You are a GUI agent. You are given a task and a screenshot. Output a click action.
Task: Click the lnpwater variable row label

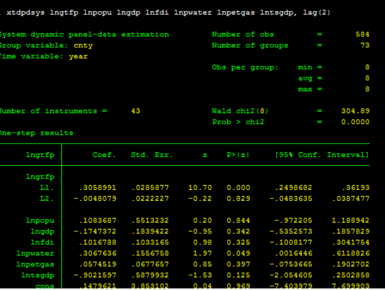(35, 253)
